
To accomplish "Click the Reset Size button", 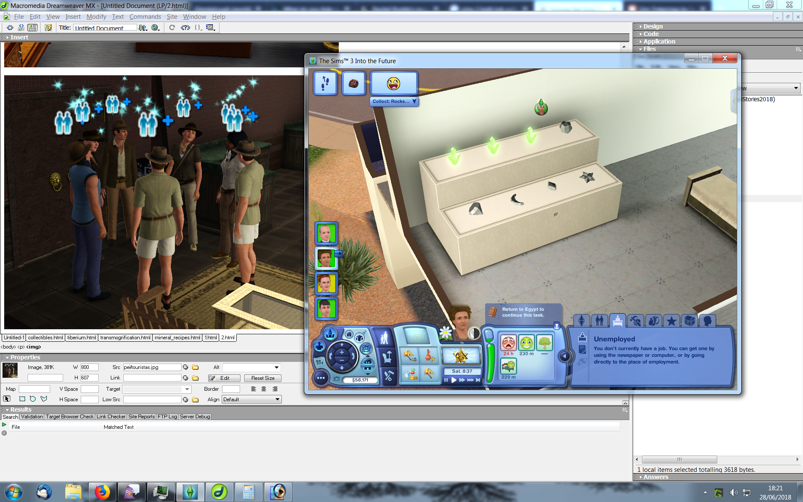I will 263,378.
